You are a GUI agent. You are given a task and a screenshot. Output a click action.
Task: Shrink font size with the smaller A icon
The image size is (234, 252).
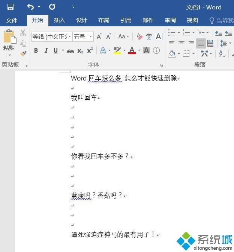[x=108, y=36]
